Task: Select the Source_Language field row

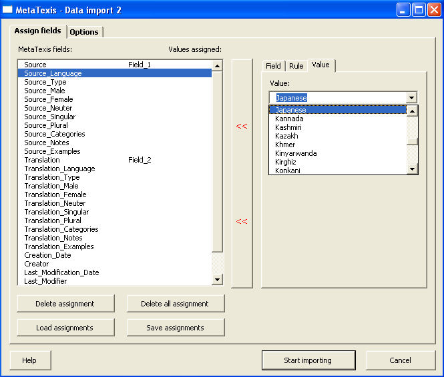Action: coord(115,73)
